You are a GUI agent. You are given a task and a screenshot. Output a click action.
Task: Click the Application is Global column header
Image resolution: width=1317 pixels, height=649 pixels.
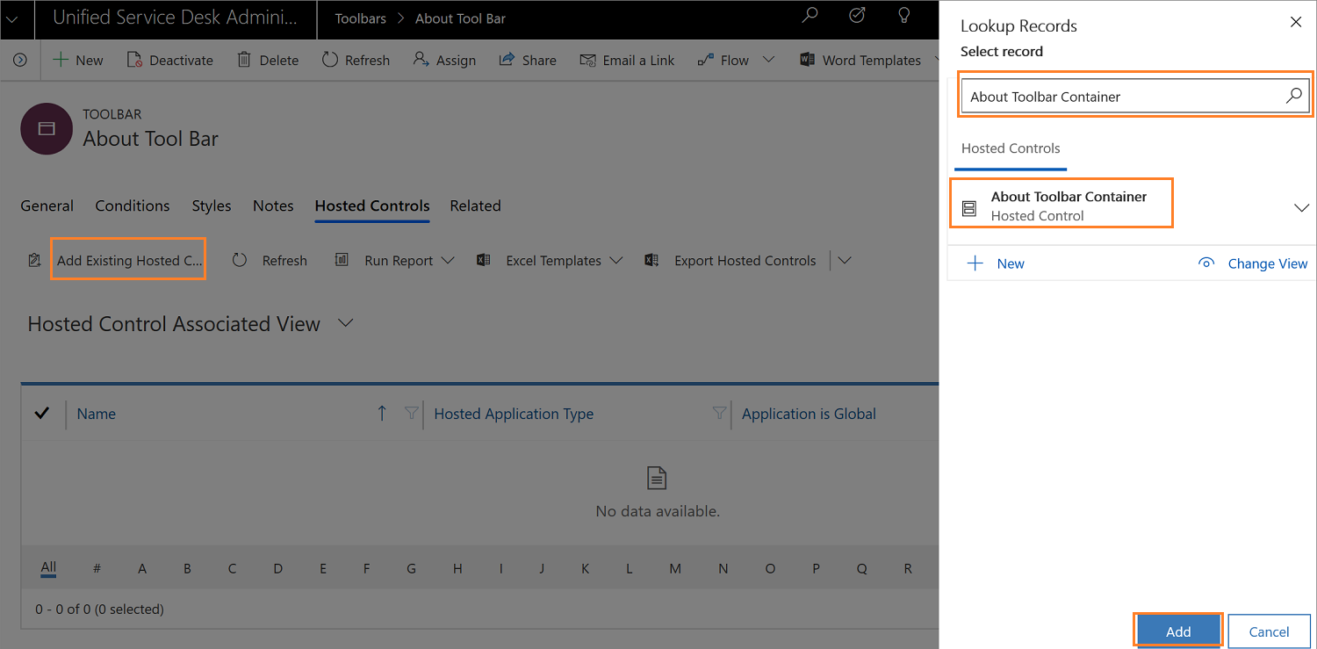click(809, 414)
